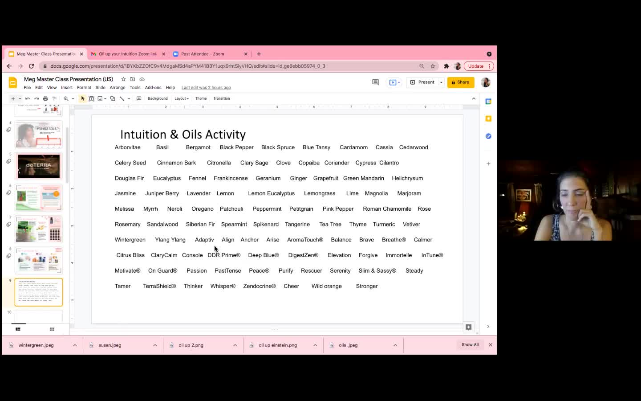Viewport: 641px width, 401px height.
Task: Click the Present button
Action: click(x=423, y=82)
